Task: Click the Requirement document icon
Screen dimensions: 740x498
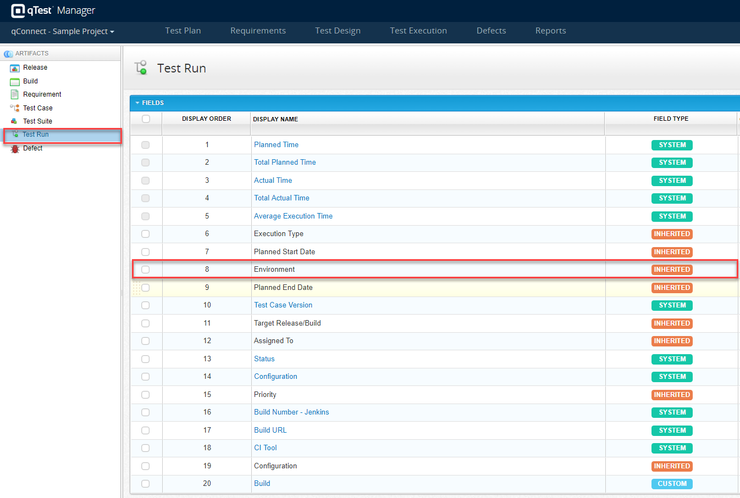Action: click(15, 94)
